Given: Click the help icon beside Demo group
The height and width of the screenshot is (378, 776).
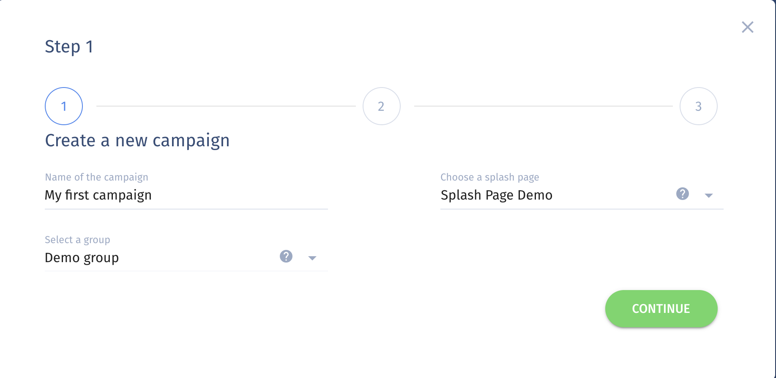Looking at the screenshot, I should click(286, 256).
